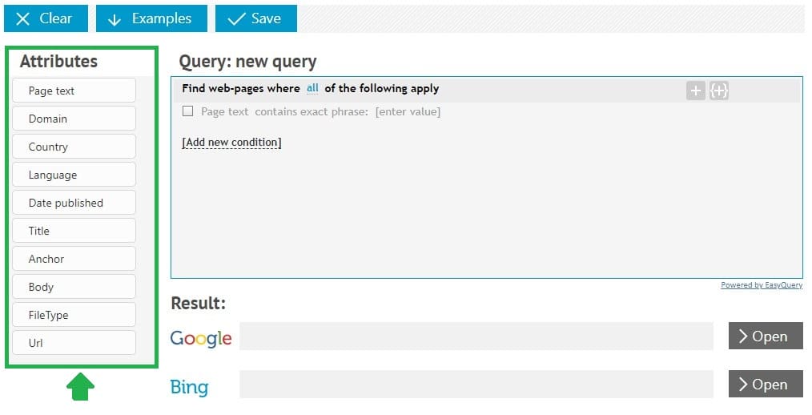812x415 pixels.
Task: Save the current query
Action: click(x=256, y=18)
